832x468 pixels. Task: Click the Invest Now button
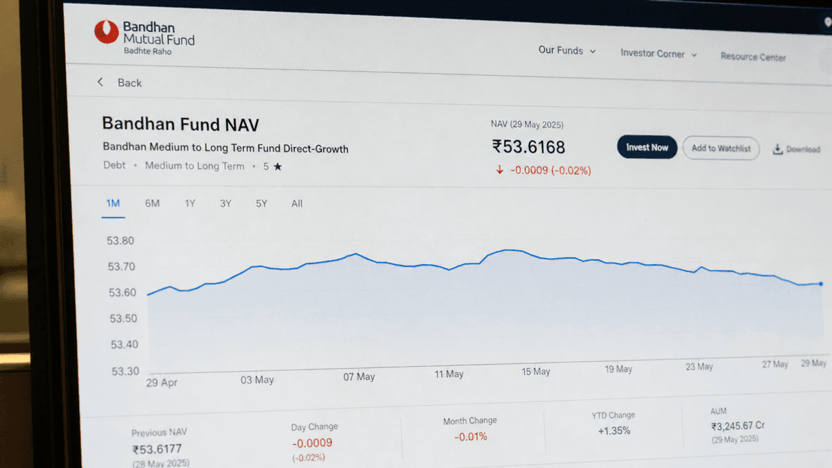(x=647, y=148)
